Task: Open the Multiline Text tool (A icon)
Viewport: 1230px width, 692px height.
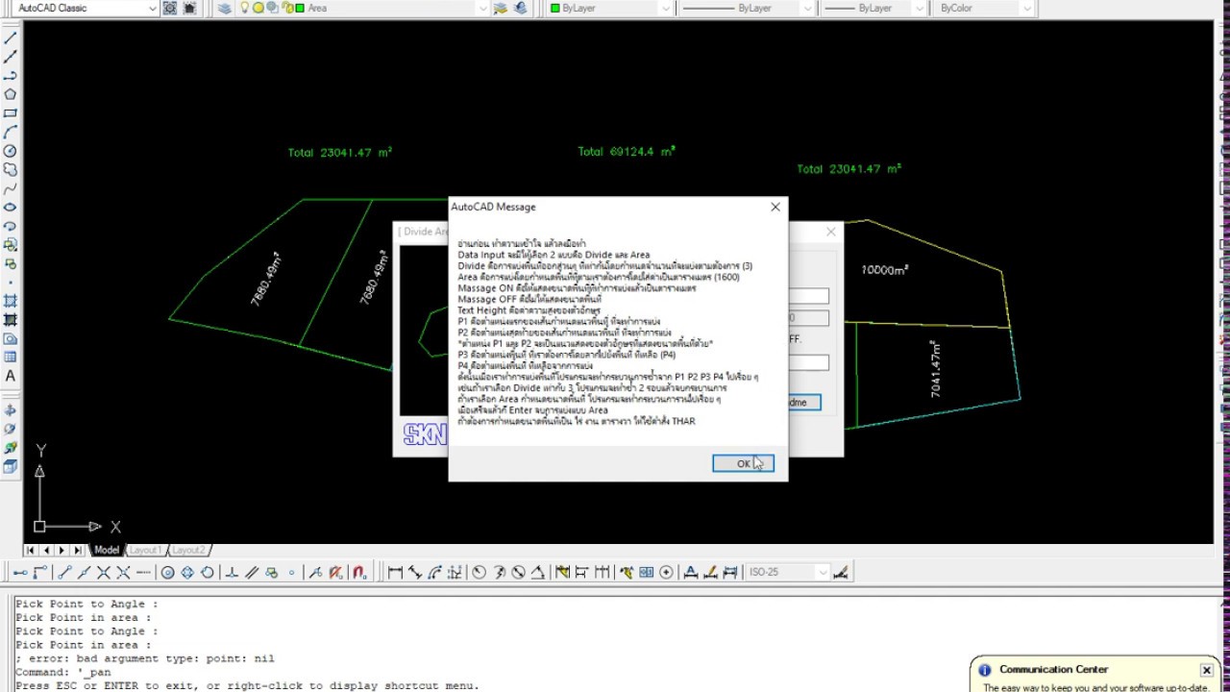Action: pyautogui.click(x=11, y=376)
